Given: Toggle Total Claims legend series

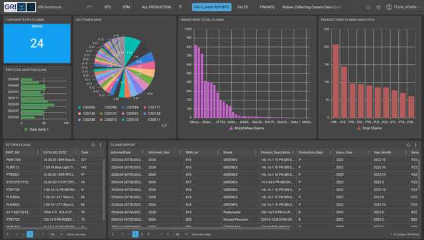Looking at the screenshot, I should tap(369, 128).
